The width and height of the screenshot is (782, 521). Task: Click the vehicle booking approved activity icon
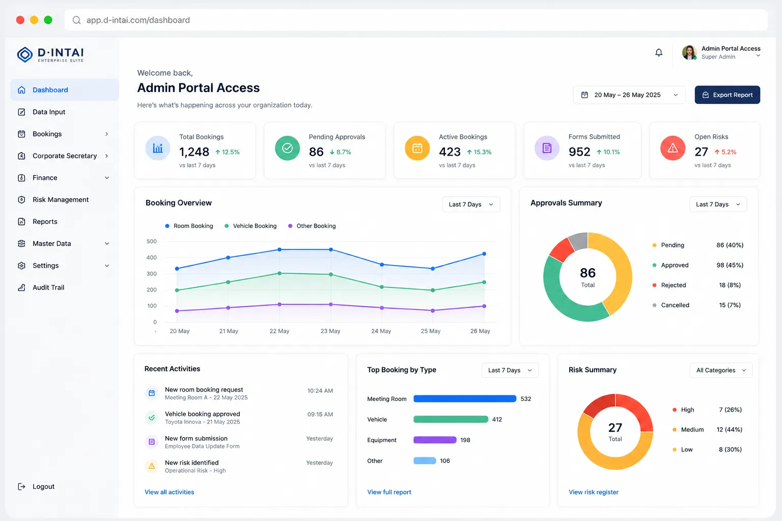tap(151, 417)
